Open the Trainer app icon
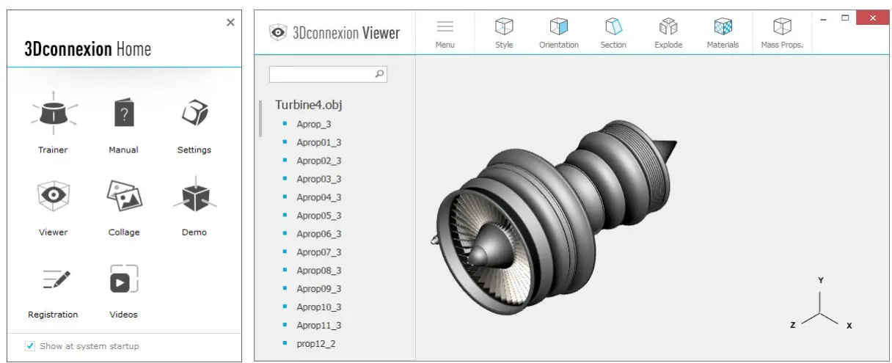The image size is (892, 363). pyautogui.click(x=54, y=114)
